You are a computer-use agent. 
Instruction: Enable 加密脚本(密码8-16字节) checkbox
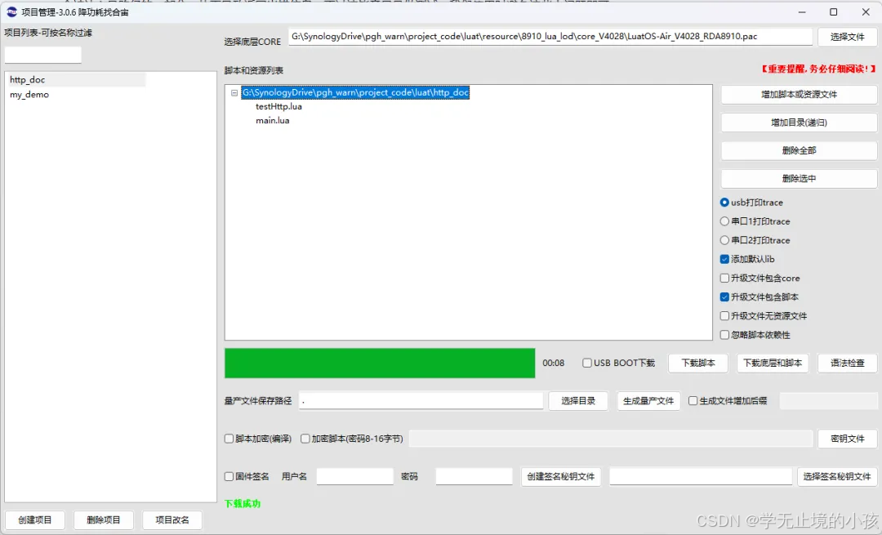pos(305,439)
